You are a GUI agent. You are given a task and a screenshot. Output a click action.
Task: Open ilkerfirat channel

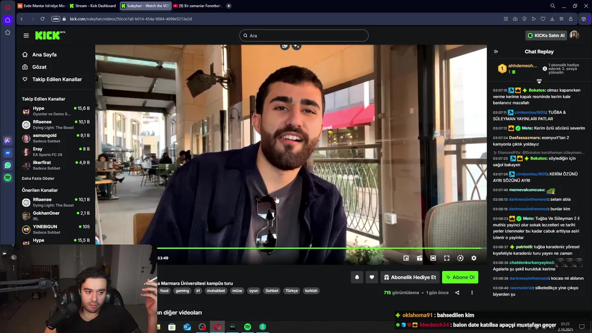coord(56,165)
